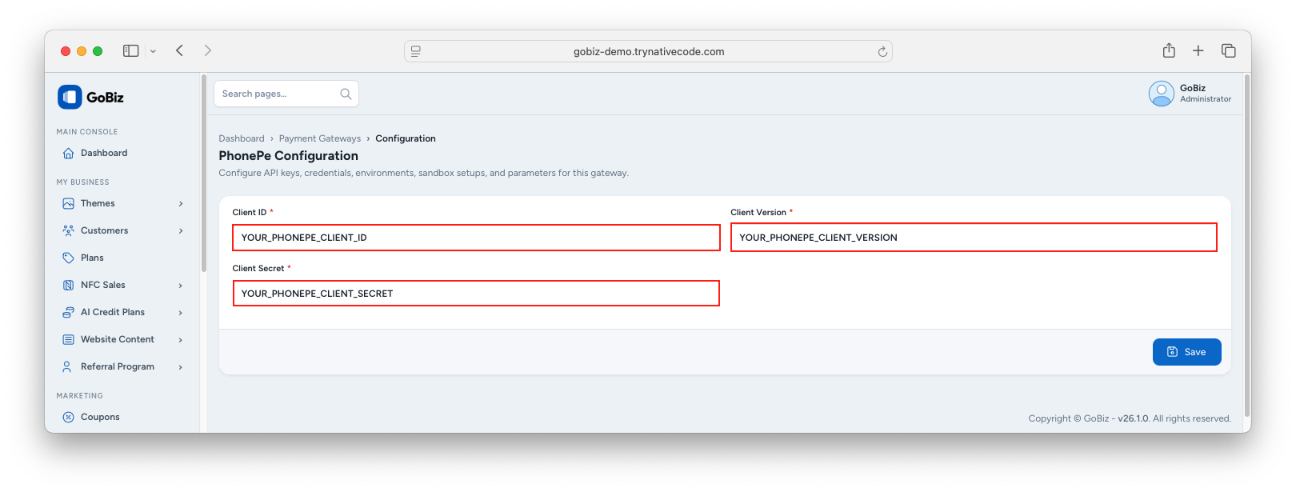Viewport: 1296px width, 492px height.
Task: Open Safari's Share icon
Action: (x=1169, y=50)
